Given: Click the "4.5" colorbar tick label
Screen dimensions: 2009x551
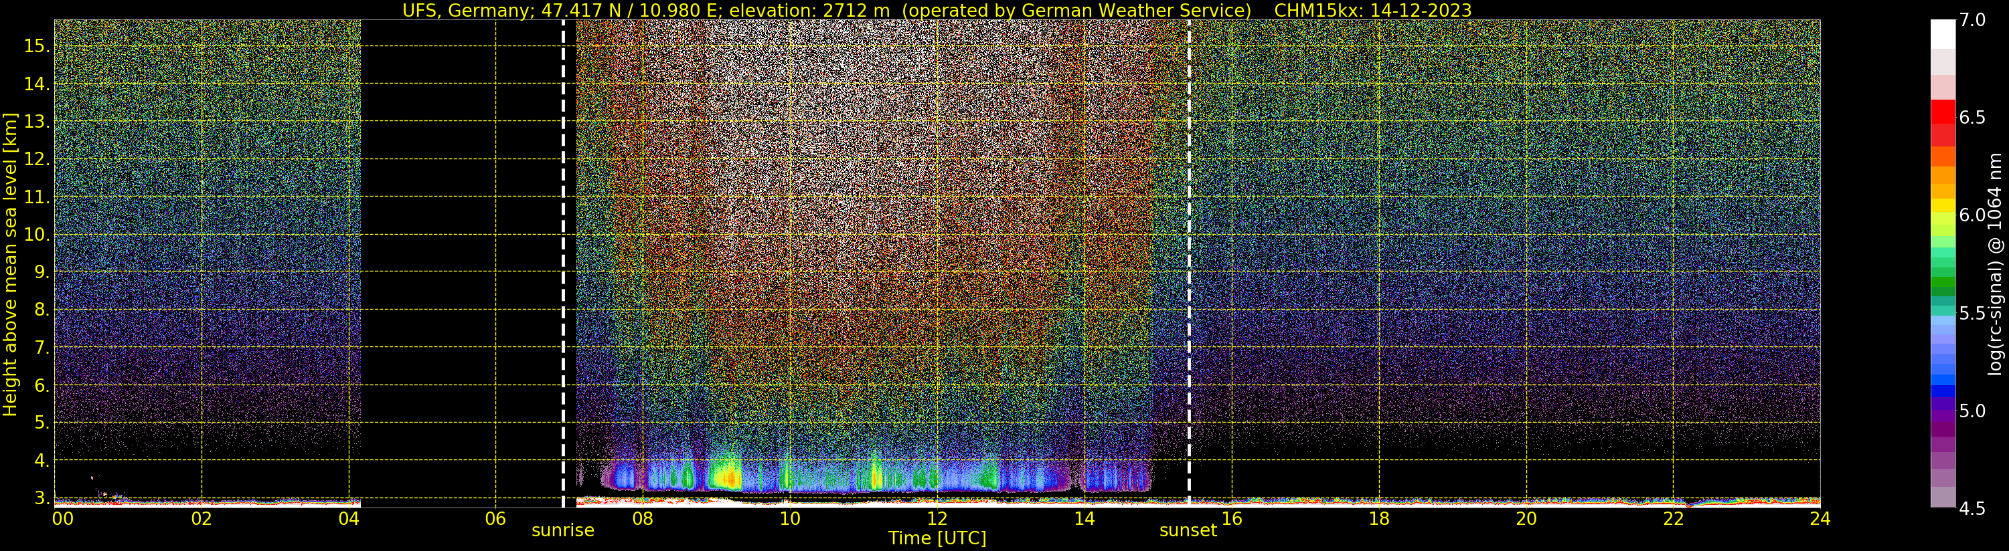Looking at the screenshot, I should (x=1972, y=509).
